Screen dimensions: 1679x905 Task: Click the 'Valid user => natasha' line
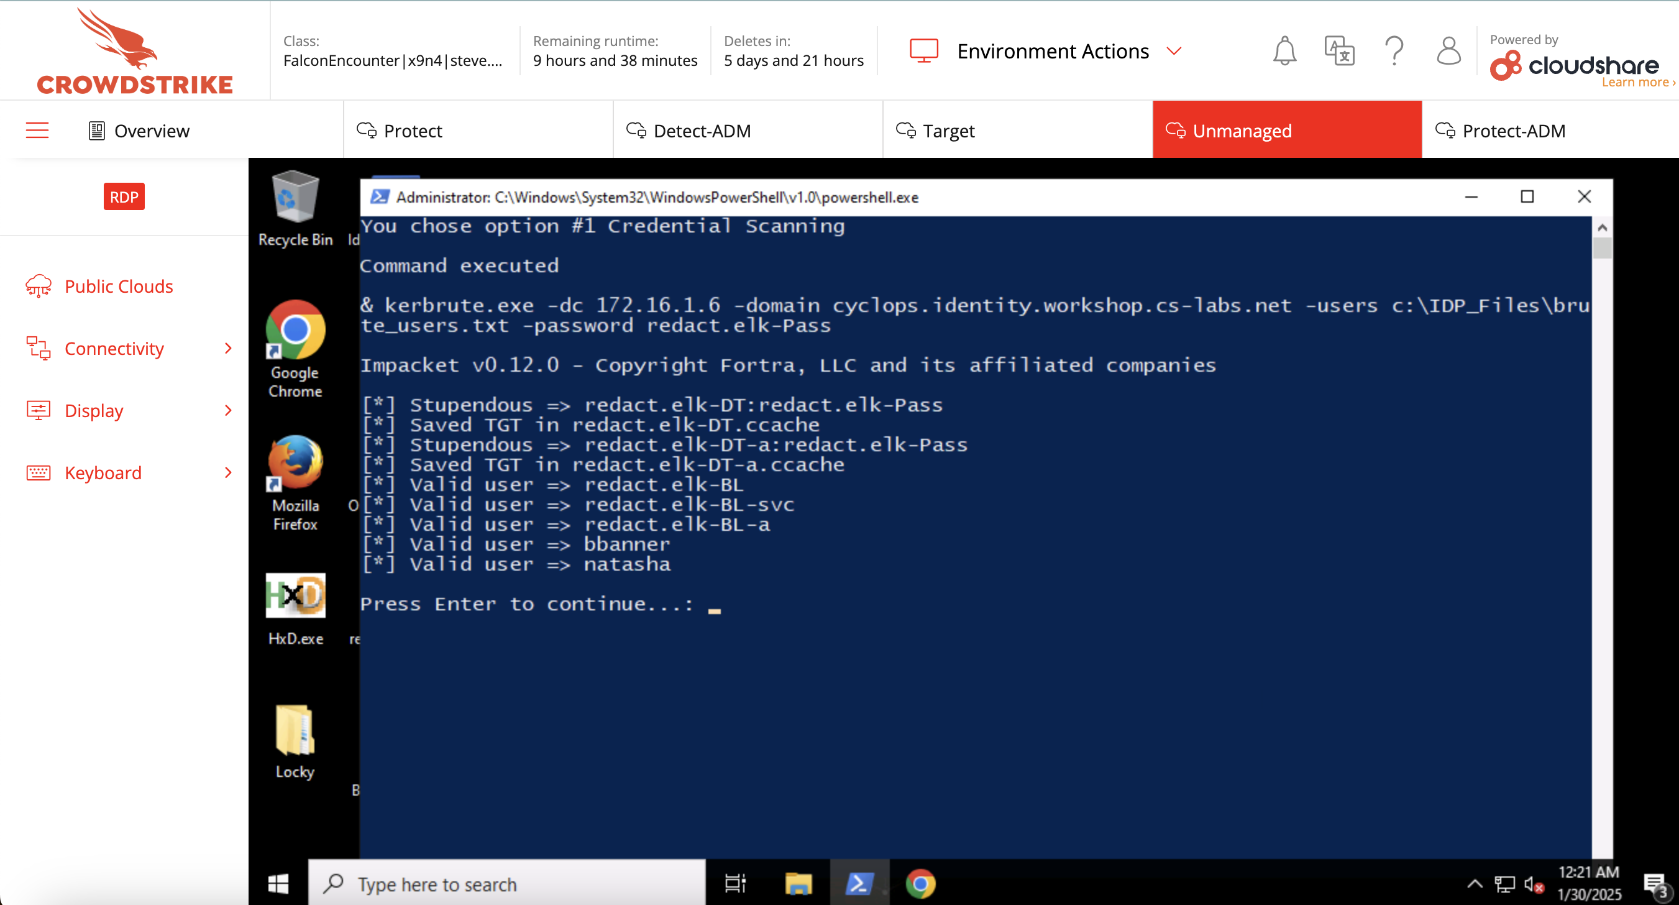coord(517,563)
